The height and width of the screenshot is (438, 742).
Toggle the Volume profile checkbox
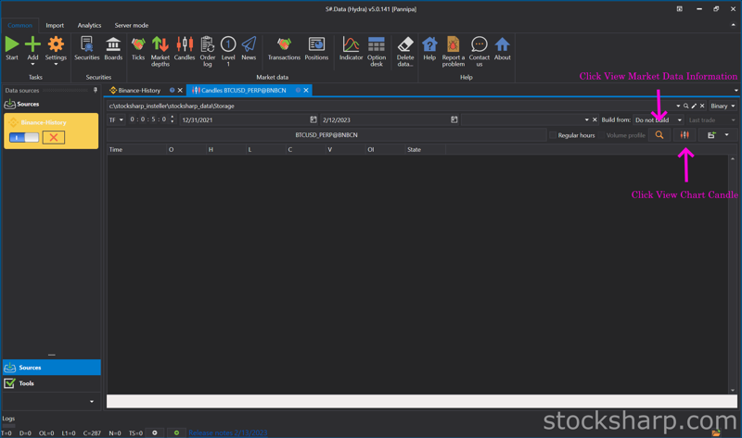(601, 135)
